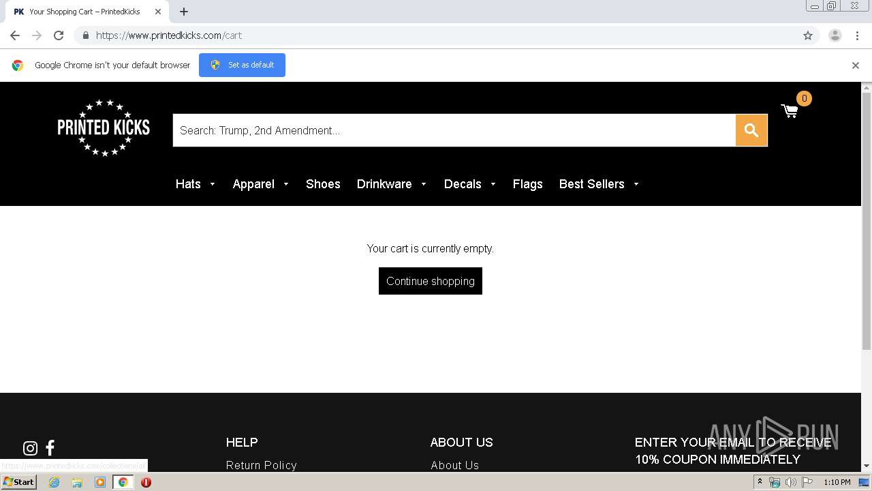872x491 pixels.
Task: Open the Facebook icon in footer
Action: [x=50, y=448]
